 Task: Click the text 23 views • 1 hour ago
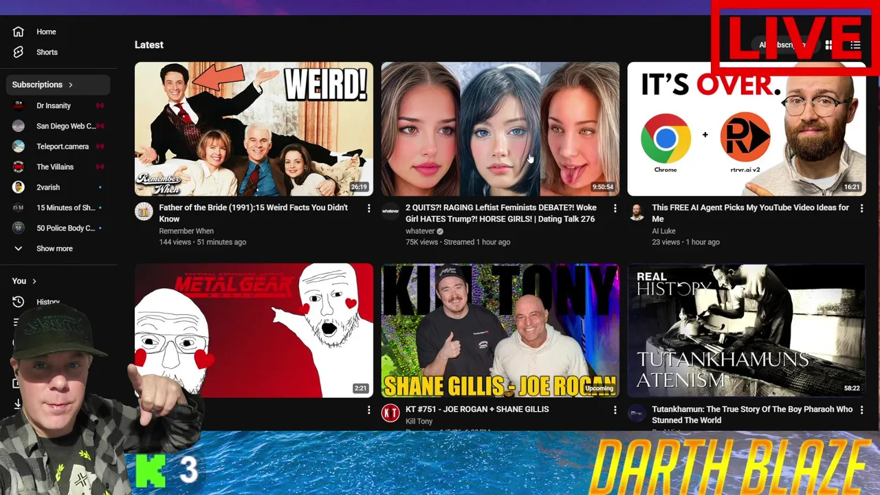point(685,242)
